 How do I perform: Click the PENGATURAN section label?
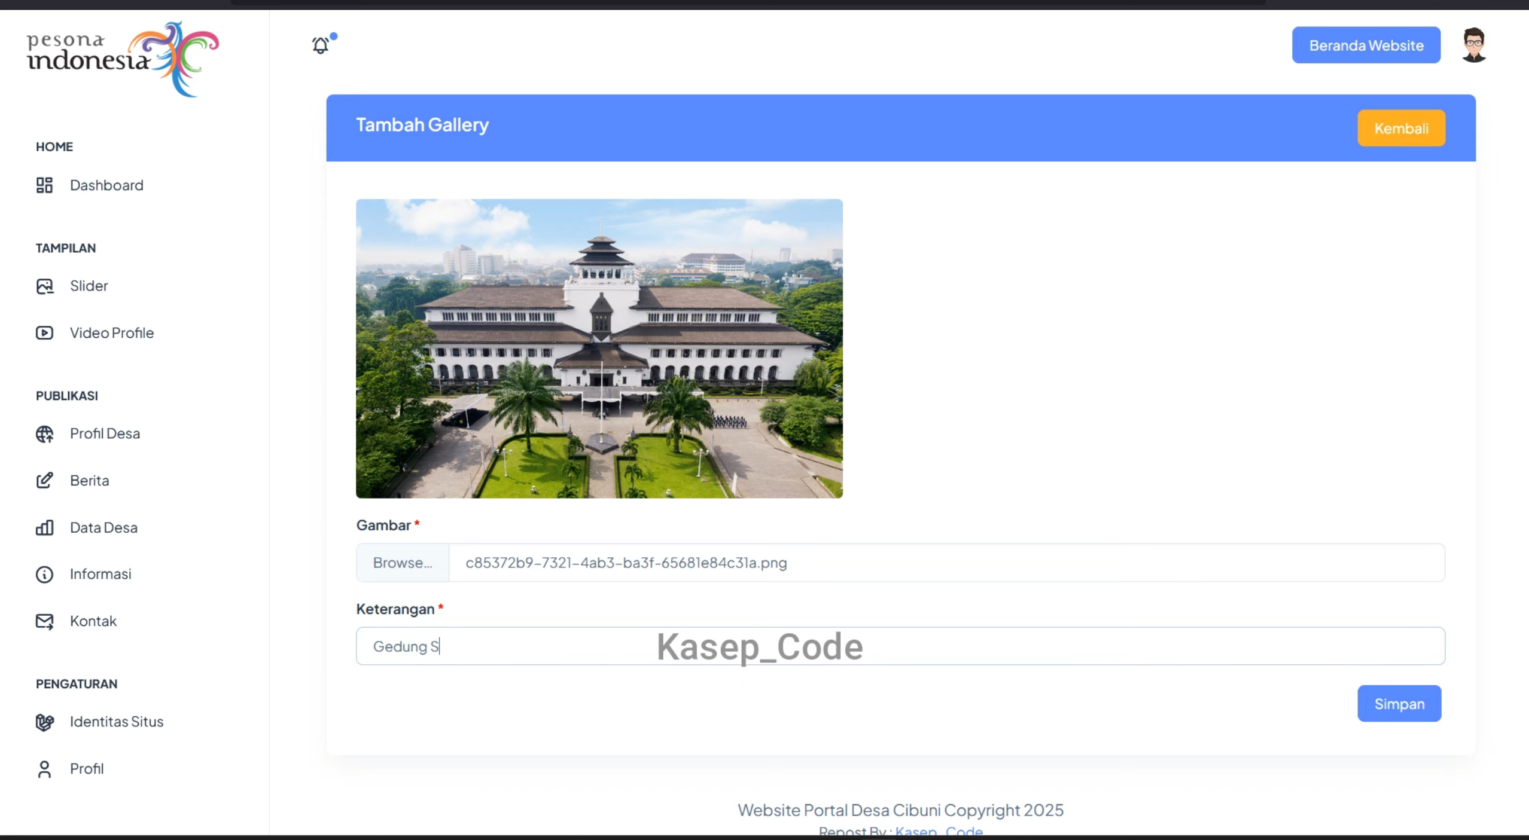pos(77,684)
